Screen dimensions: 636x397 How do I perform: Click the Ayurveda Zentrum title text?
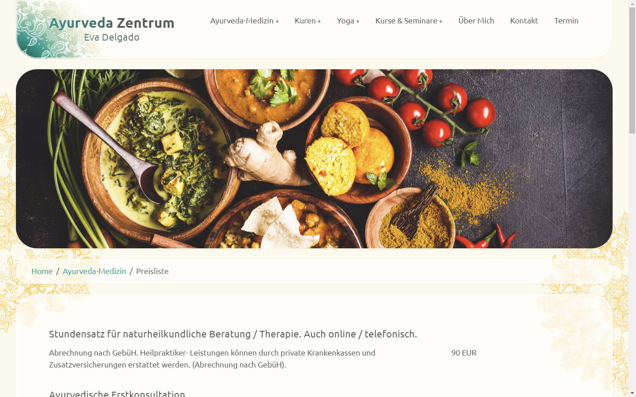click(x=112, y=23)
